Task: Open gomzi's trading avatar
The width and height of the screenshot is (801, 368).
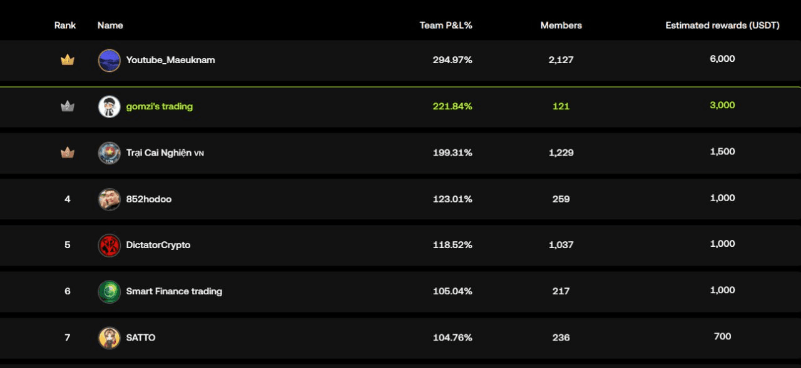Action: click(110, 107)
